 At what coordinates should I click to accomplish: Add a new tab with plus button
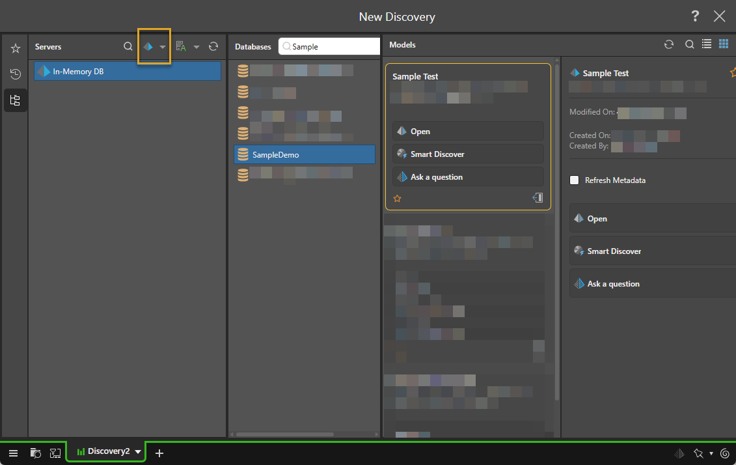159,453
